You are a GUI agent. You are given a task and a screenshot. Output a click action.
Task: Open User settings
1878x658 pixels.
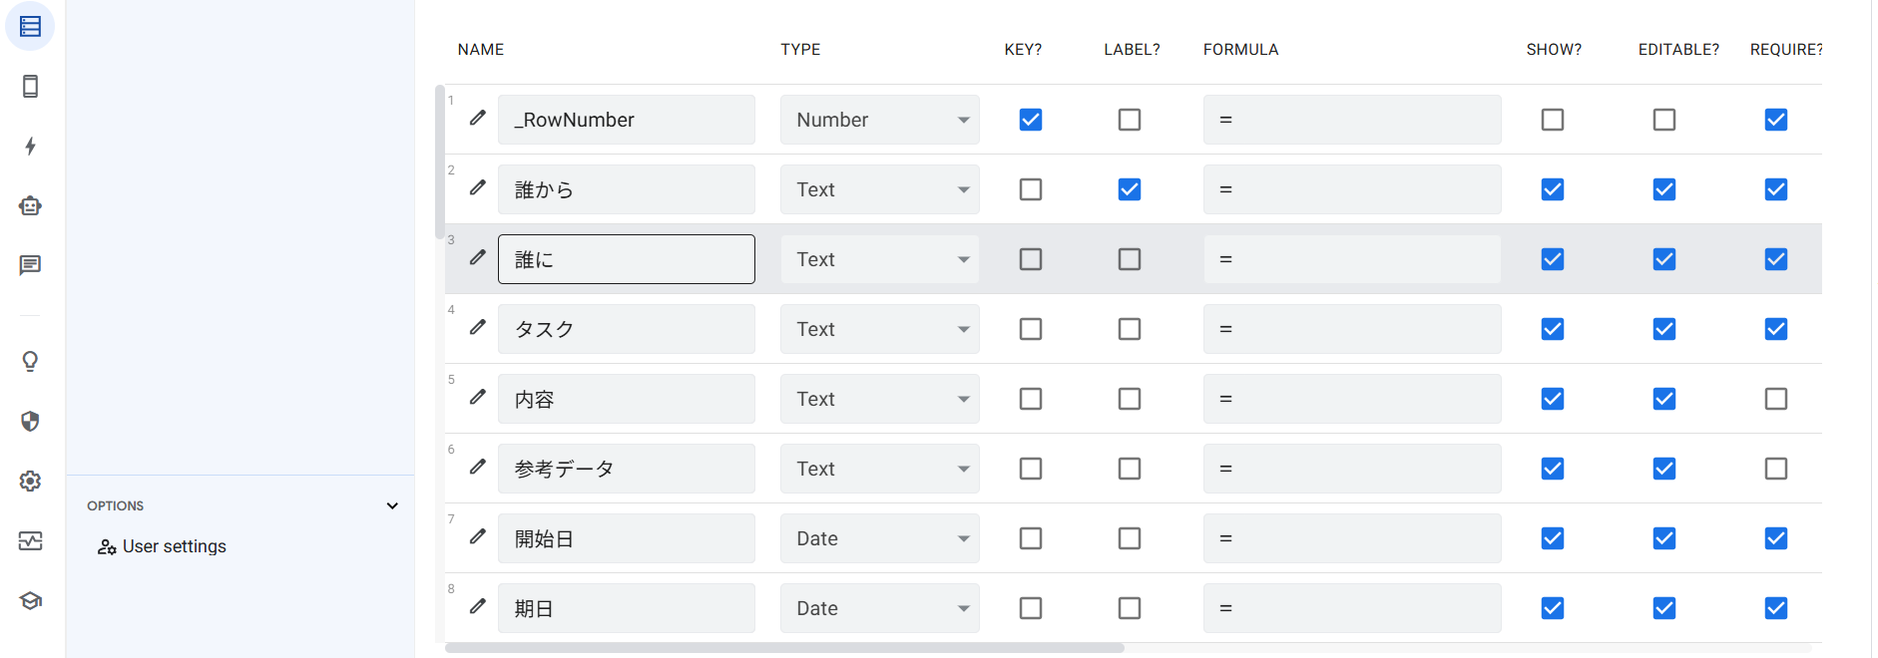point(174,546)
